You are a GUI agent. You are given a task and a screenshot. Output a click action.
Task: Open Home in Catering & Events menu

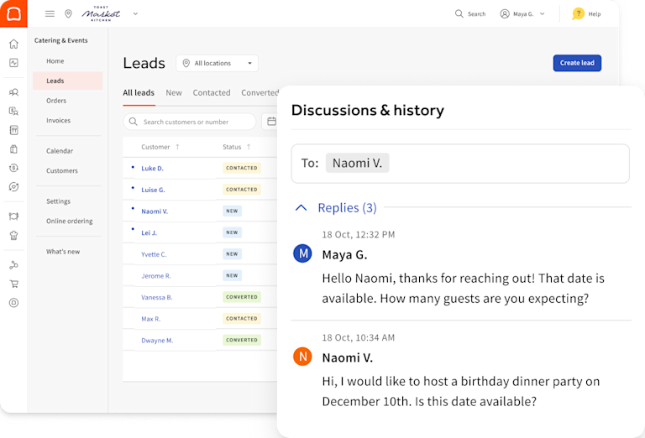coord(55,61)
